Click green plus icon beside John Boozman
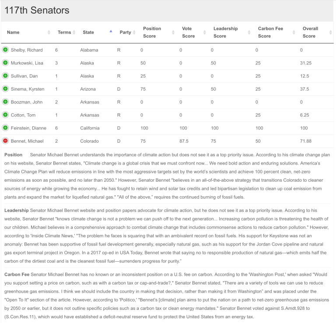 click(5, 102)
